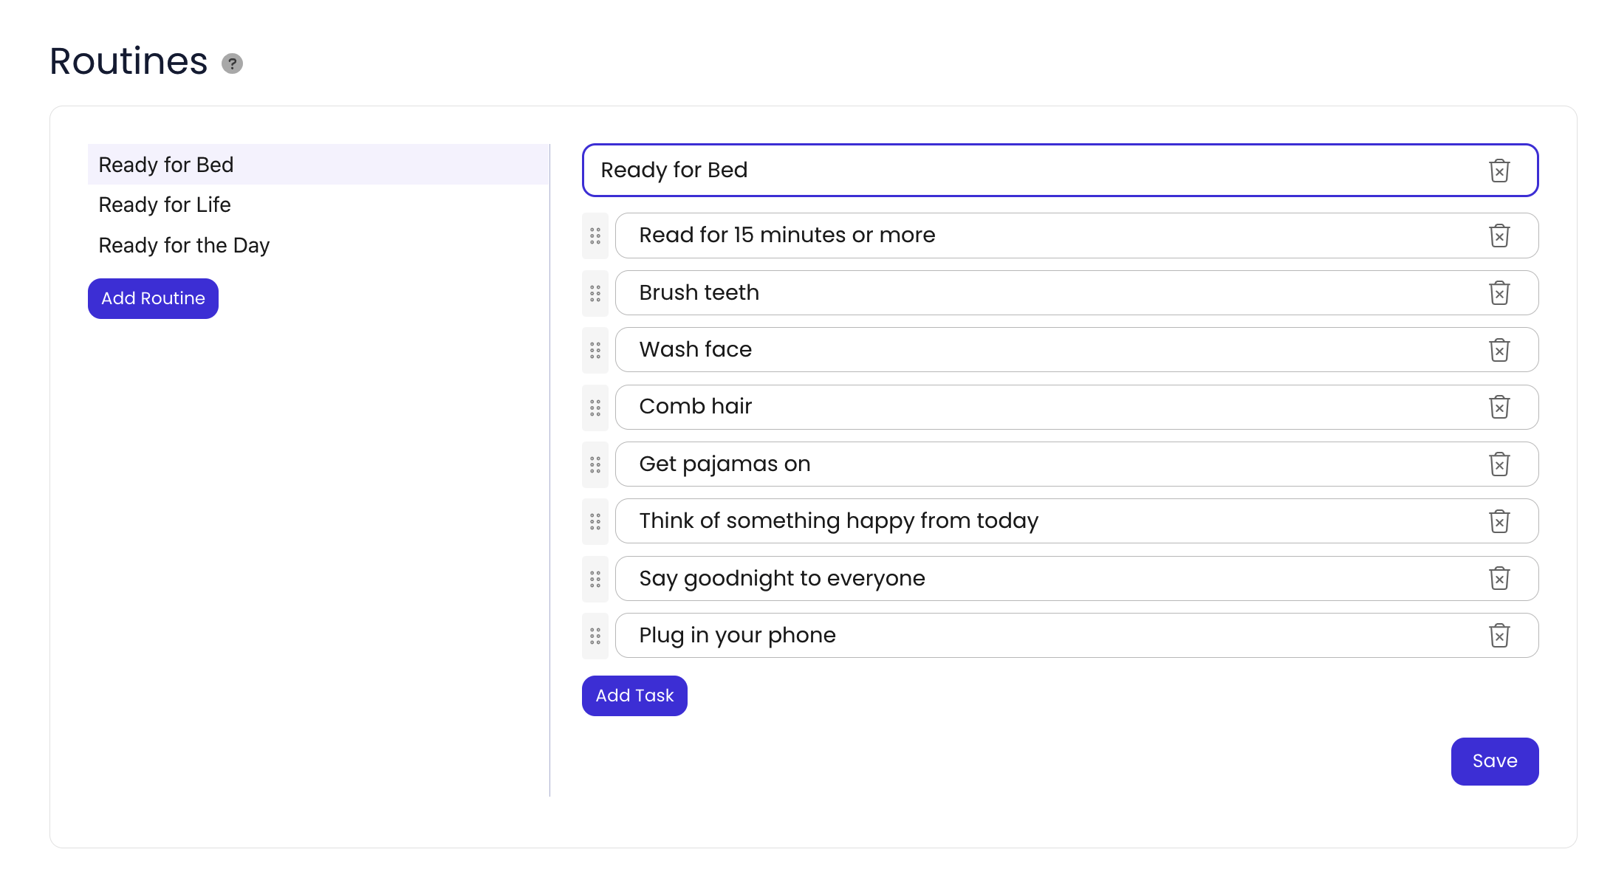Click drag handle beside Read for 15 minutes
The height and width of the screenshot is (886, 1613).
pyautogui.click(x=595, y=236)
